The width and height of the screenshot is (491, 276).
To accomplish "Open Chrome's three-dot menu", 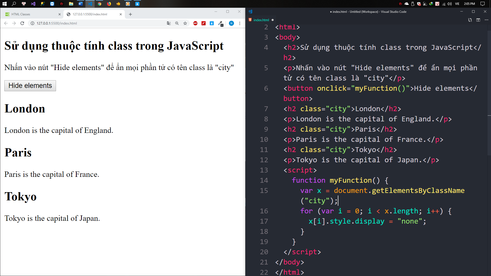I will click(x=240, y=23).
